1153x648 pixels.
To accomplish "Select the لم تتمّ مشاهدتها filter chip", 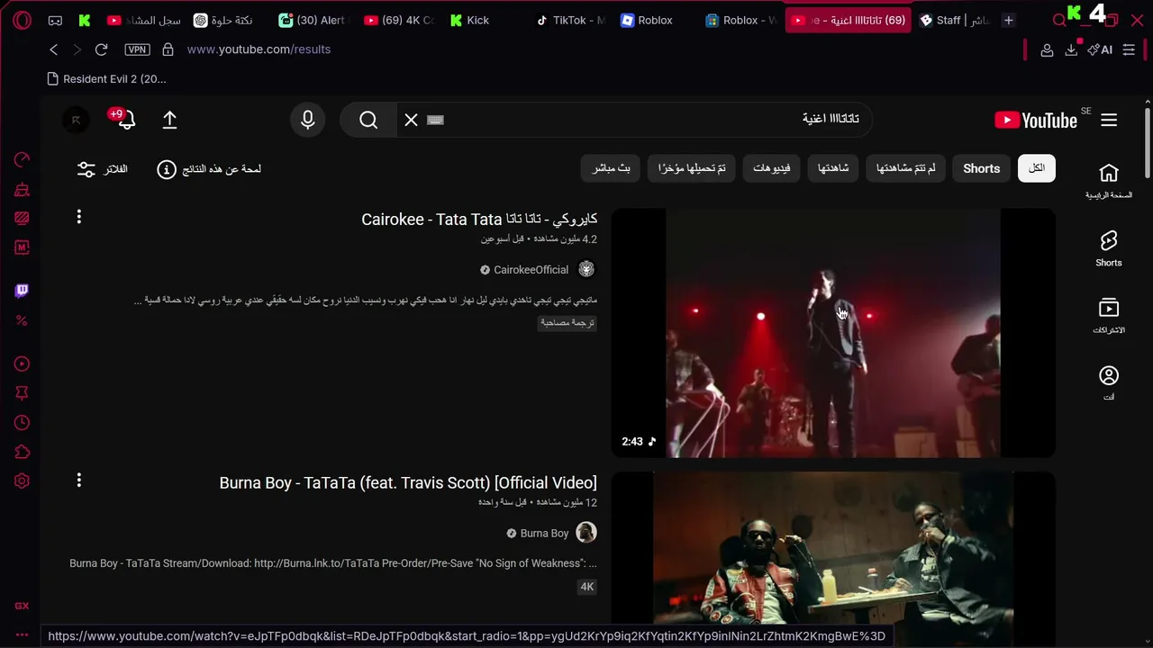I will [x=905, y=168].
